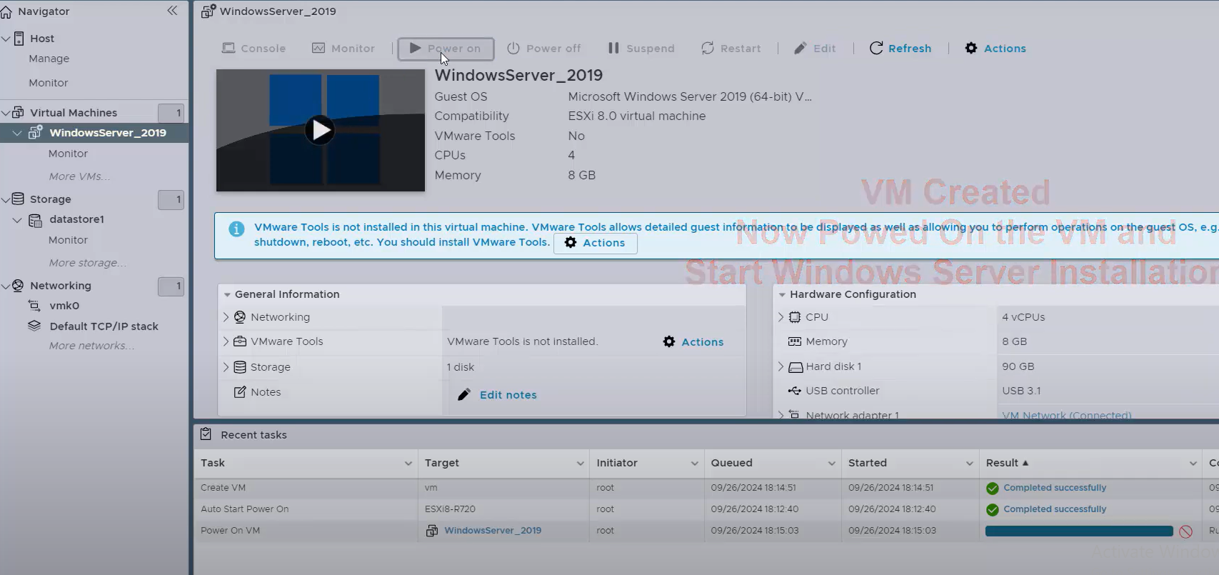This screenshot has width=1219, height=575.
Task: Click the Navigator home icon
Action: coord(6,11)
